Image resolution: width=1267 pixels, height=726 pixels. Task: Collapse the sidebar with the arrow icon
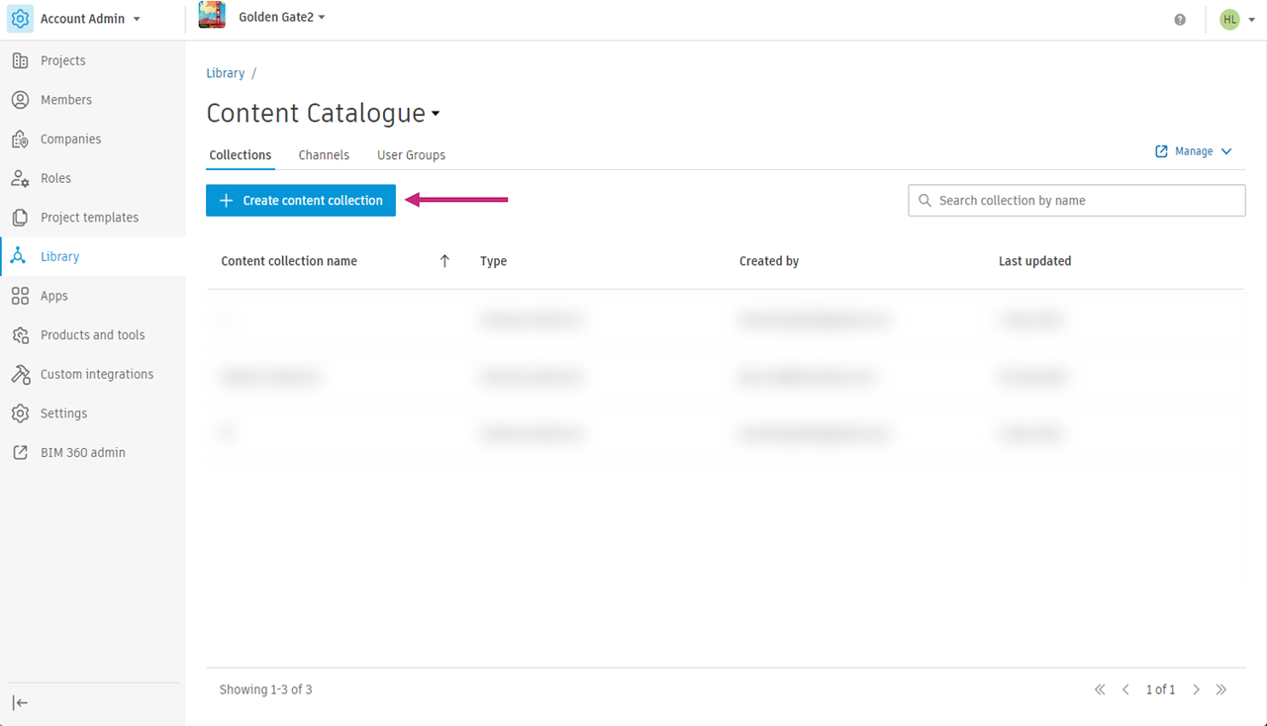click(x=20, y=702)
